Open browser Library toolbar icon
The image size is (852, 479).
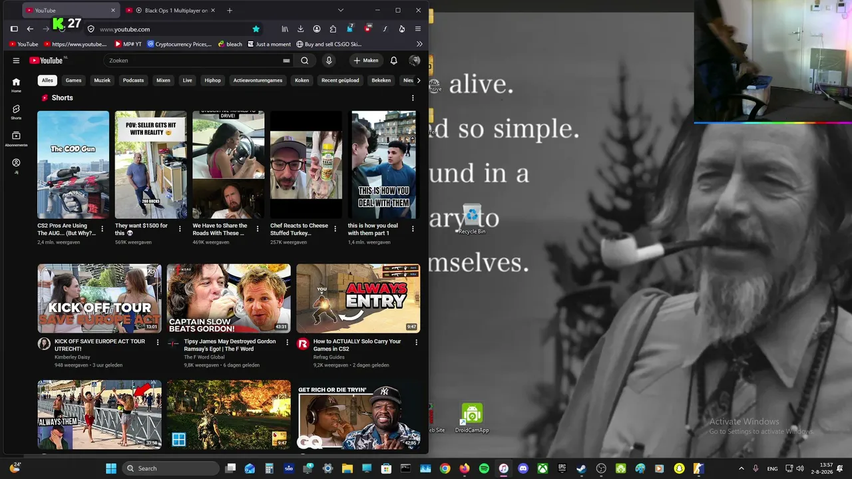tap(285, 29)
